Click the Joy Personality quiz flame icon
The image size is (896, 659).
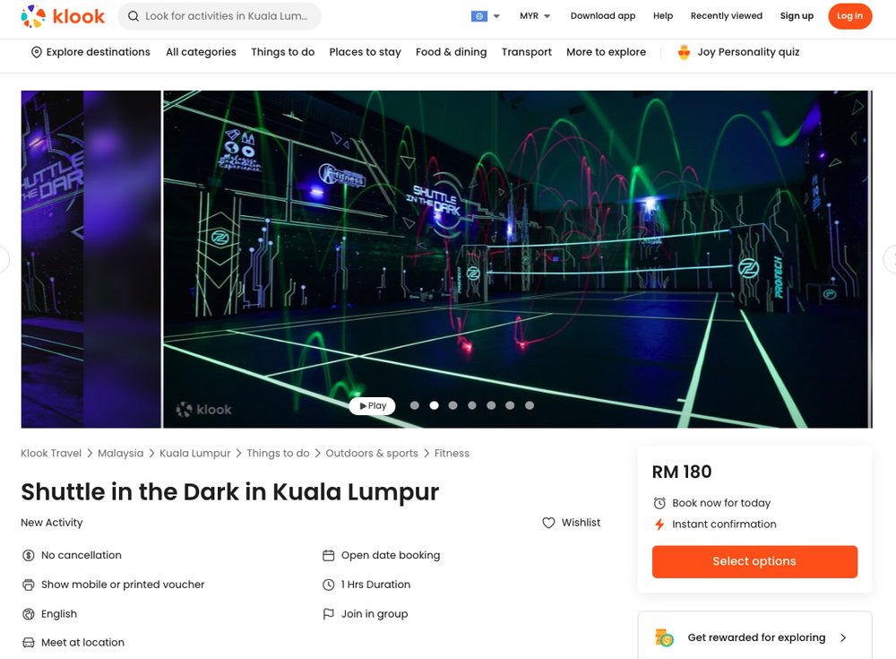684,52
